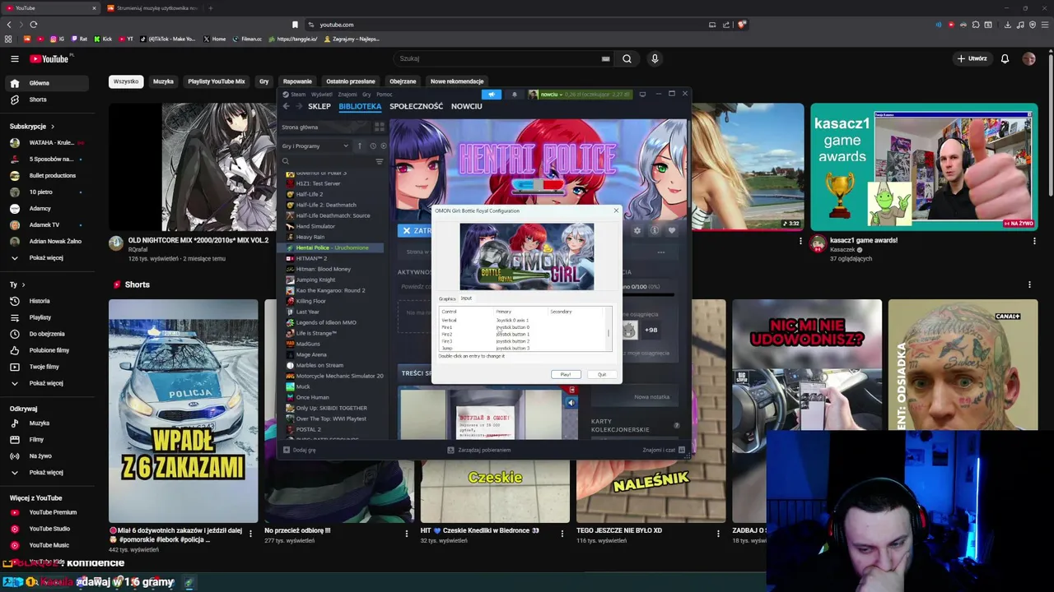Image resolution: width=1054 pixels, height=592 pixels.
Task: Open Steam notifications bell
Action: [515, 94]
